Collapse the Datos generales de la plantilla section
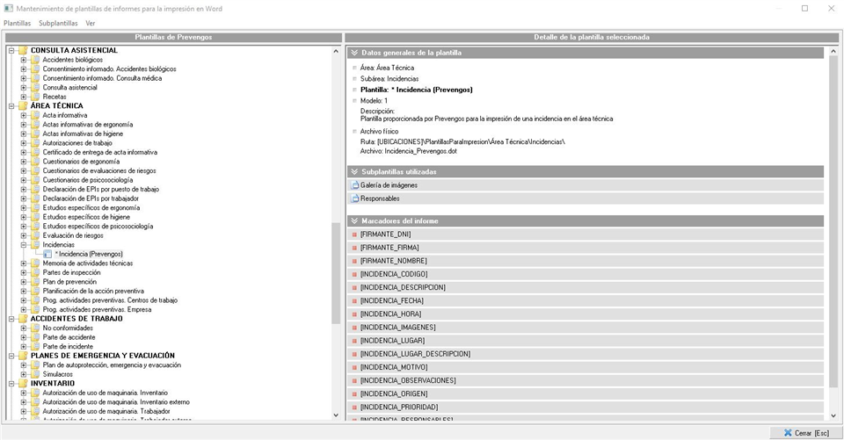 pos(354,53)
